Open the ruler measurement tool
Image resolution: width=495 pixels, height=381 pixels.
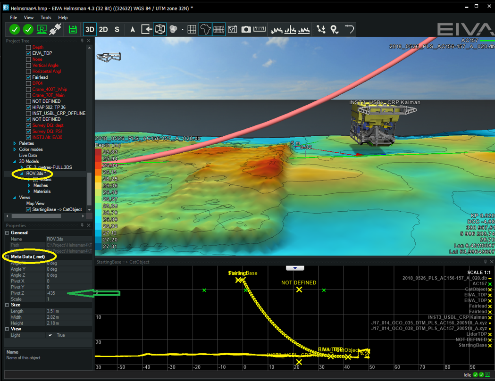click(259, 29)
